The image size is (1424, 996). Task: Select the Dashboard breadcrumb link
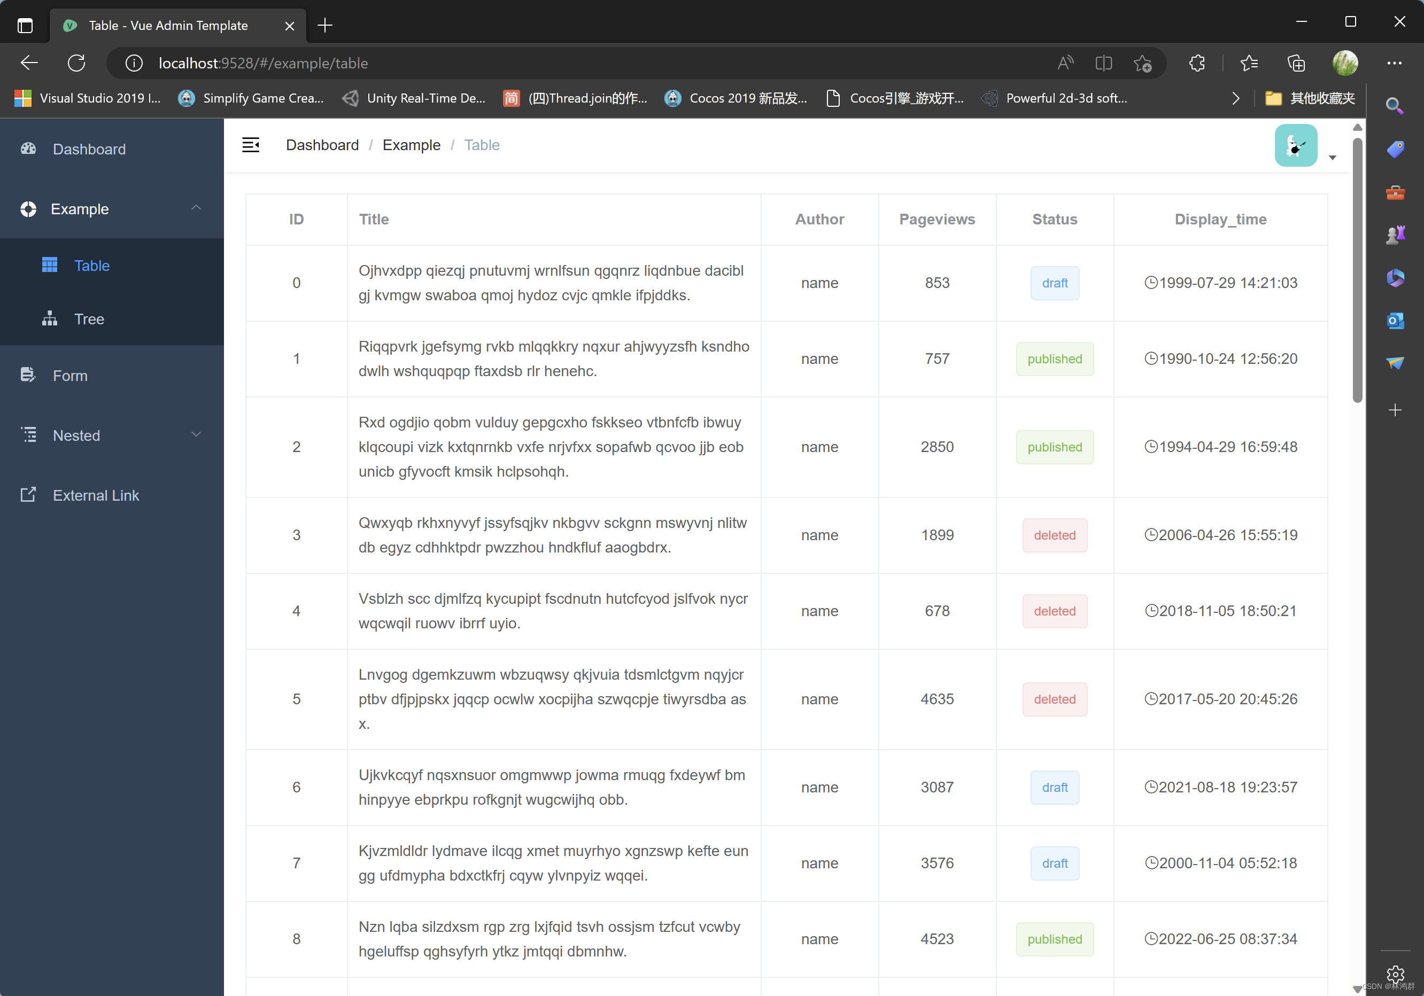coord(321,144)
